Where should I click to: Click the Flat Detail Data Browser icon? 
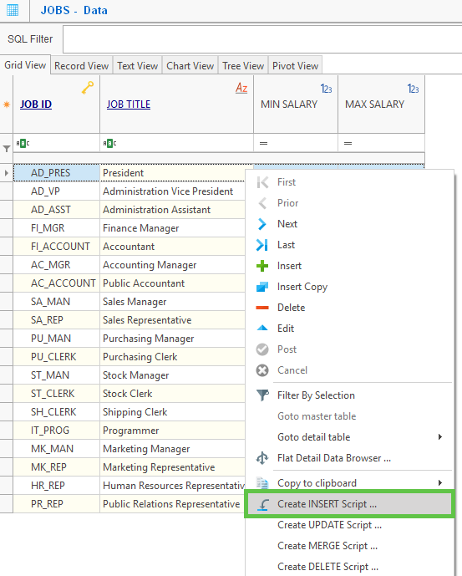(x=262, y=458)
